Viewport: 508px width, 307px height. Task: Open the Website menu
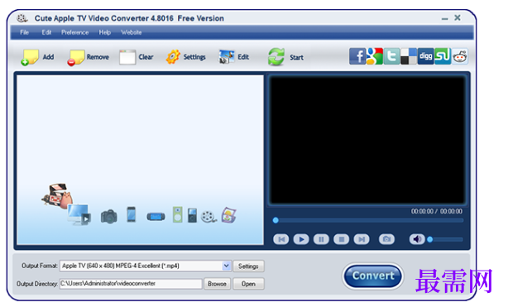132,32
